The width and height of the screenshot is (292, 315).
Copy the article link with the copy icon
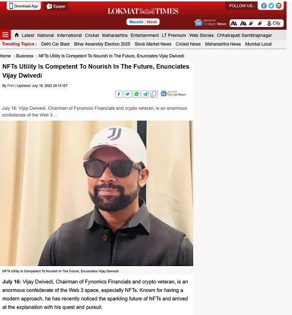pos(154,94)
